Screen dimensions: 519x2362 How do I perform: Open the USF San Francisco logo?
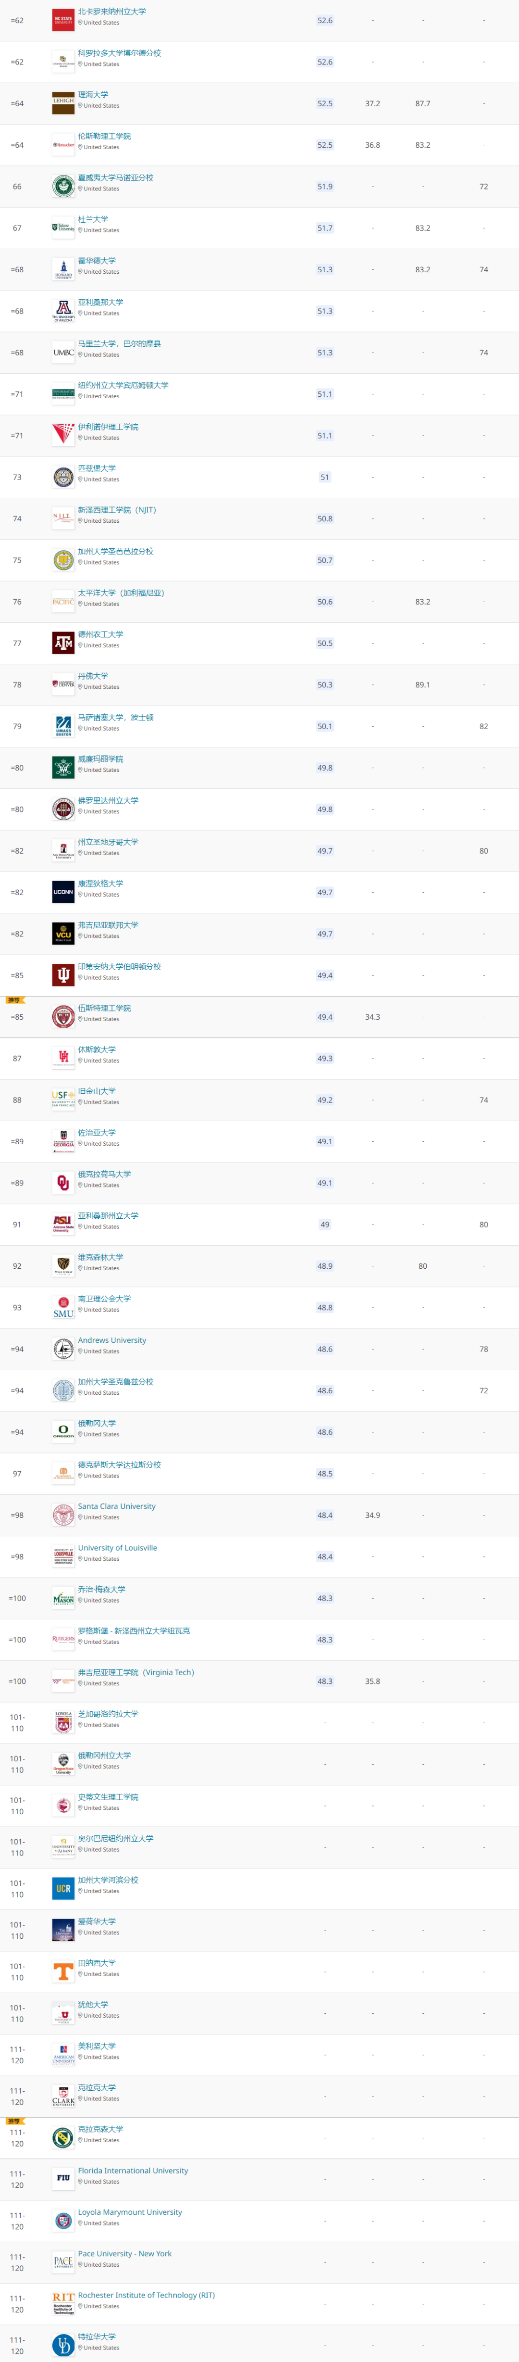[63, 1099]
